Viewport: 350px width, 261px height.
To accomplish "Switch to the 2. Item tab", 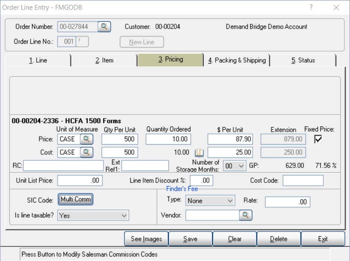I will click(x=104, y=60).
